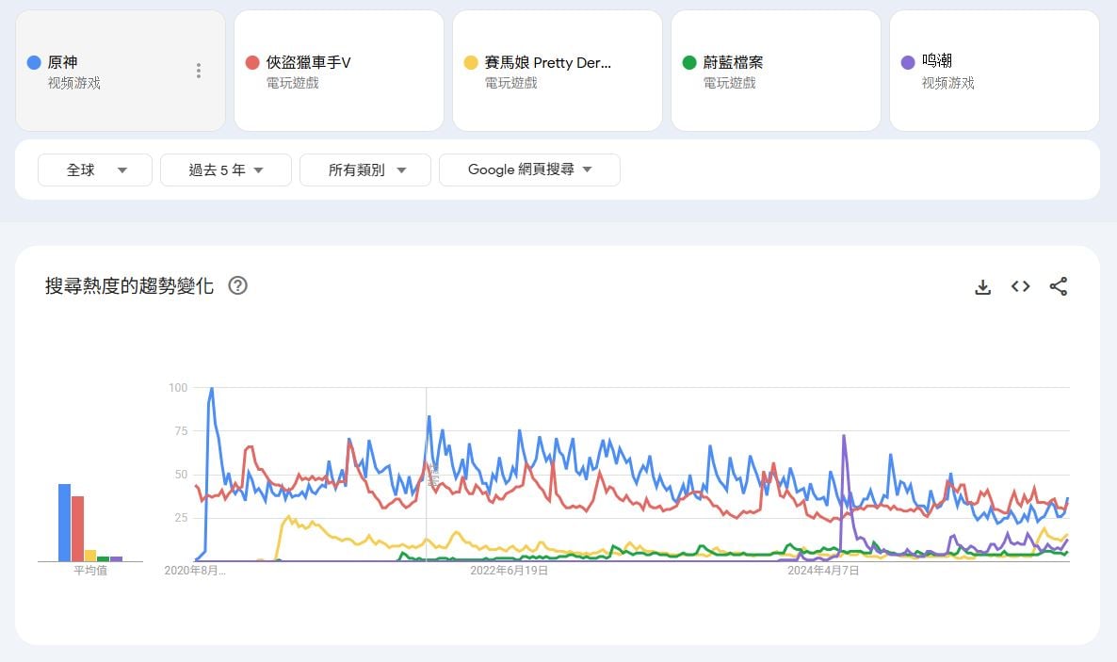Click the share icon on the chart
Screen dimensions: 1117x662
(1058, 286)
